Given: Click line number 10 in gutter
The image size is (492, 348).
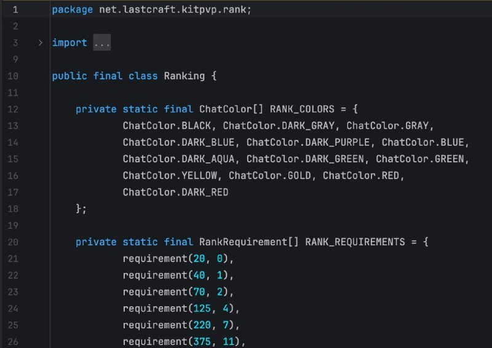Looking at the screenshot, I should pos(12,76).
